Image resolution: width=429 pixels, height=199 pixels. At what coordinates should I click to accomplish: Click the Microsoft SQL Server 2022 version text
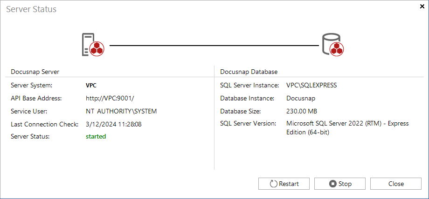347,128
